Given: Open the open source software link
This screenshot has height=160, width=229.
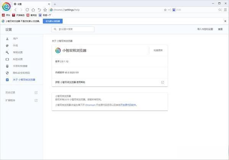Looking at the screenshot, I should (x=128, y=105).
